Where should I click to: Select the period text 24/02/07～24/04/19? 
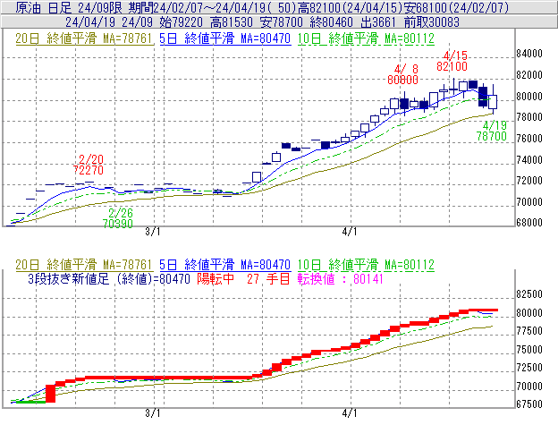211,7
